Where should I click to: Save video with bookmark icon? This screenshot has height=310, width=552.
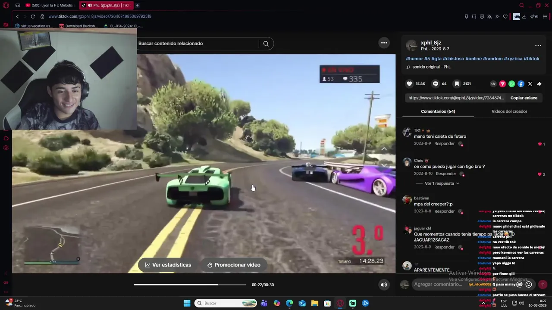[457, 84]
